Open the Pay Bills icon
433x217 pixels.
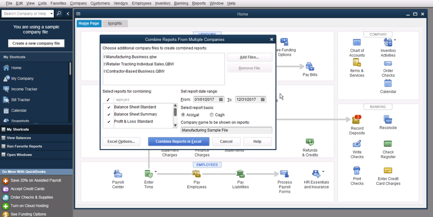(x=310, y=67)
